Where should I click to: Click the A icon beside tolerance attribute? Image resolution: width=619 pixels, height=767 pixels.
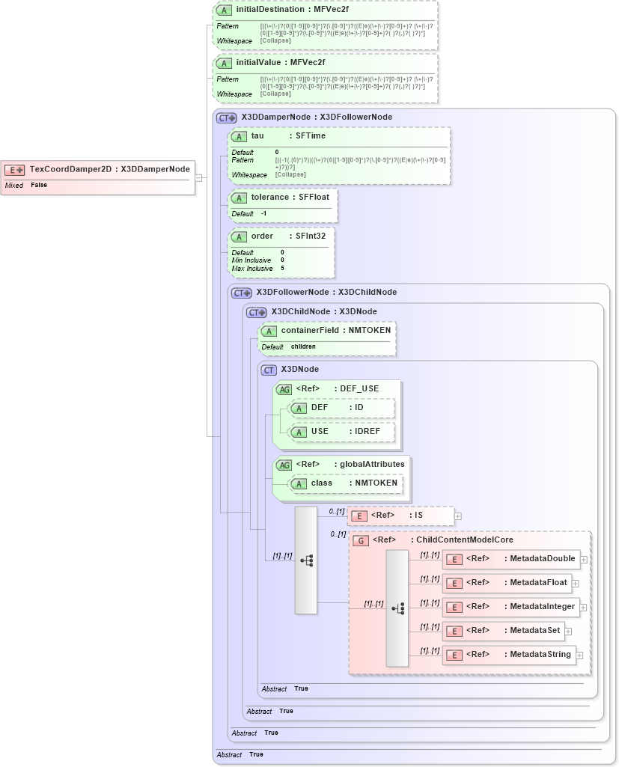pos(239,198)
